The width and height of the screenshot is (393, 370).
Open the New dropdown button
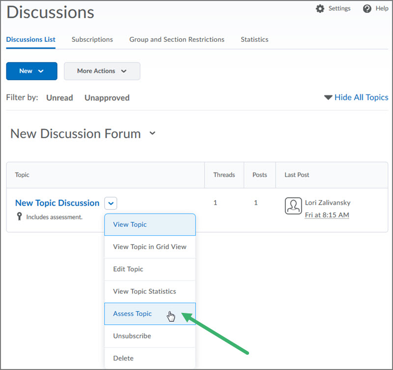(x=32, y=71)
